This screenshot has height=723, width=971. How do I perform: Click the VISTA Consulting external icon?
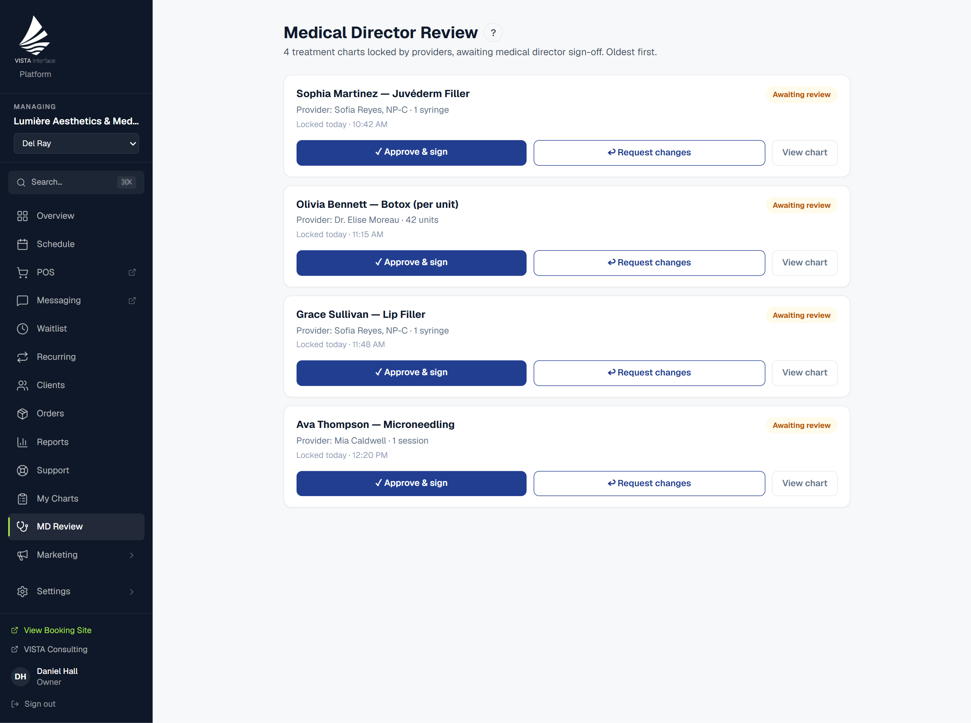pyautogui.click(x=14, y=649)
